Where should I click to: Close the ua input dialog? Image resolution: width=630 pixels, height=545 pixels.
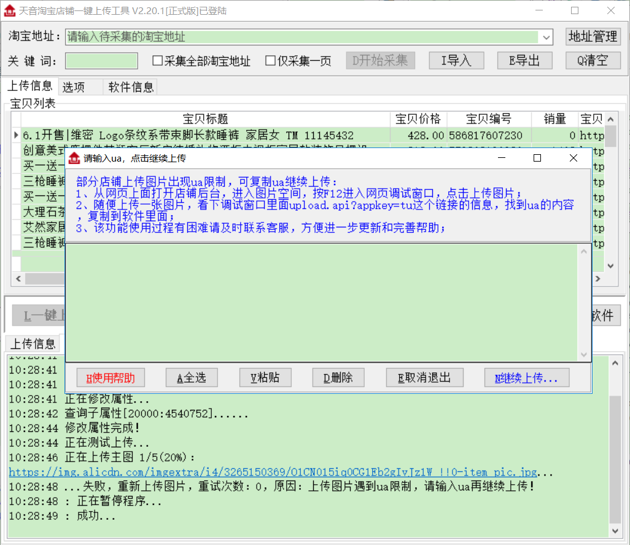coord(573,159)
